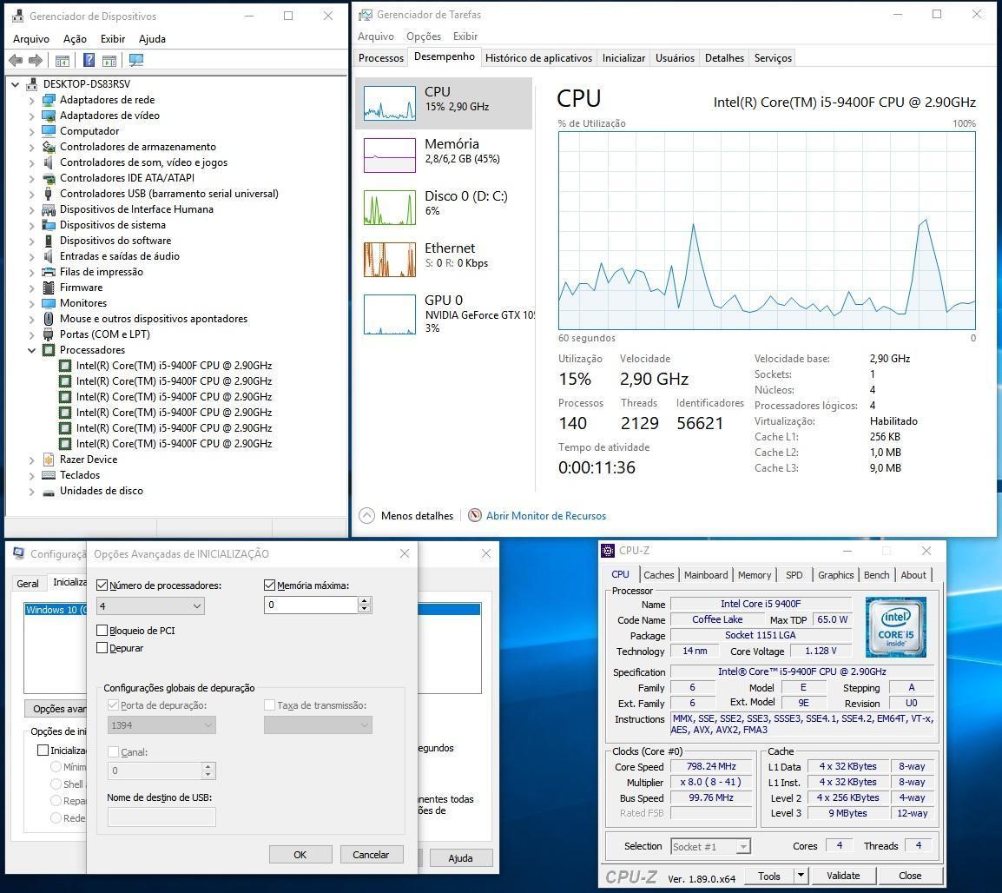Click the Close button in CPU-Z
Screen dimensions: 1002x893
click(910, 876)
